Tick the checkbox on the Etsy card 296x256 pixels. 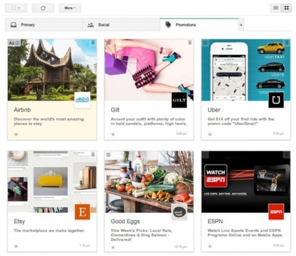[11, 155]
